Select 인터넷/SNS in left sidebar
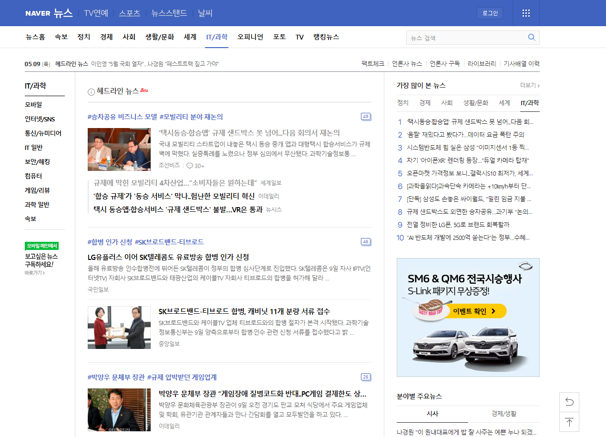Image resolution: width=606 pixels, height=437 pixels. [x=40, y=119]
